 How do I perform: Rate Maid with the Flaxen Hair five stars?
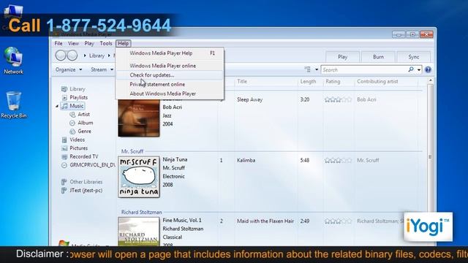tap(350, 221)
